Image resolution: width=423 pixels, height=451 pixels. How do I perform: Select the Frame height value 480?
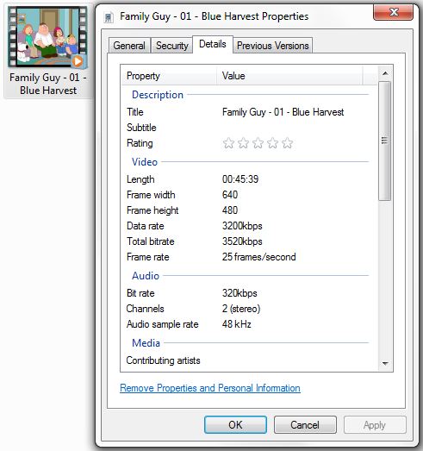230,210
